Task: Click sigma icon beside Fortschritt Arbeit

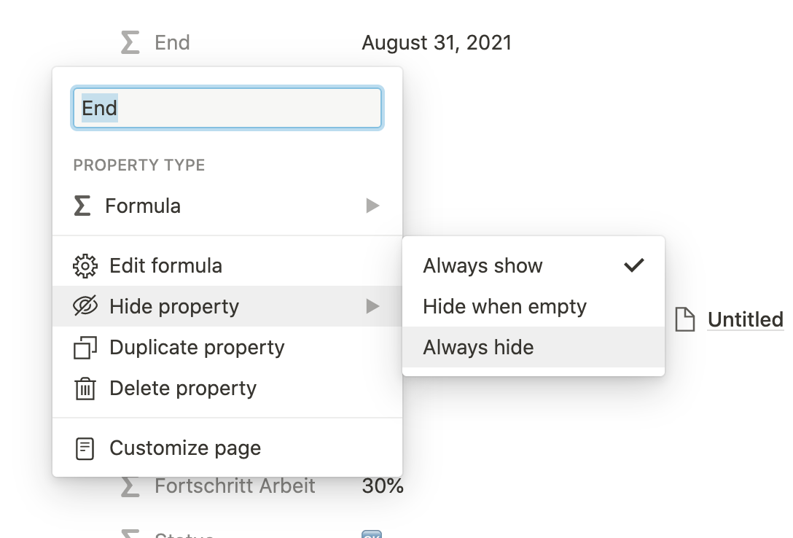Action: (x=130, y=486)
